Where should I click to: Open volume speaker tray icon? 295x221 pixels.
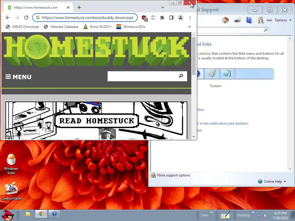(x=266, y=216)
